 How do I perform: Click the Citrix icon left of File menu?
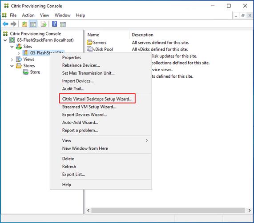4,15
